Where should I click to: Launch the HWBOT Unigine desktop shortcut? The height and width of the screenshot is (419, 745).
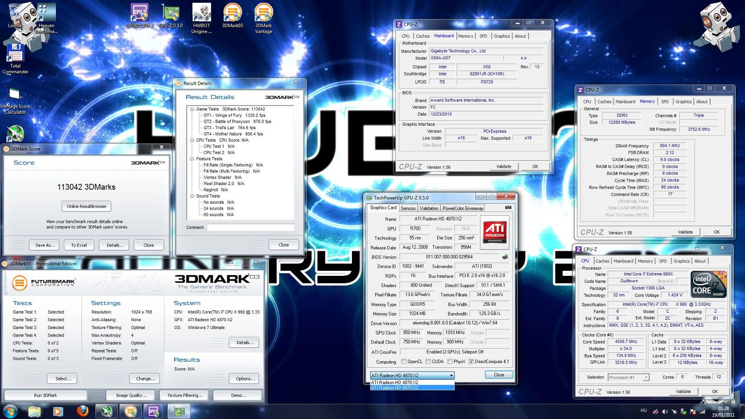click(x=202, y=18)
